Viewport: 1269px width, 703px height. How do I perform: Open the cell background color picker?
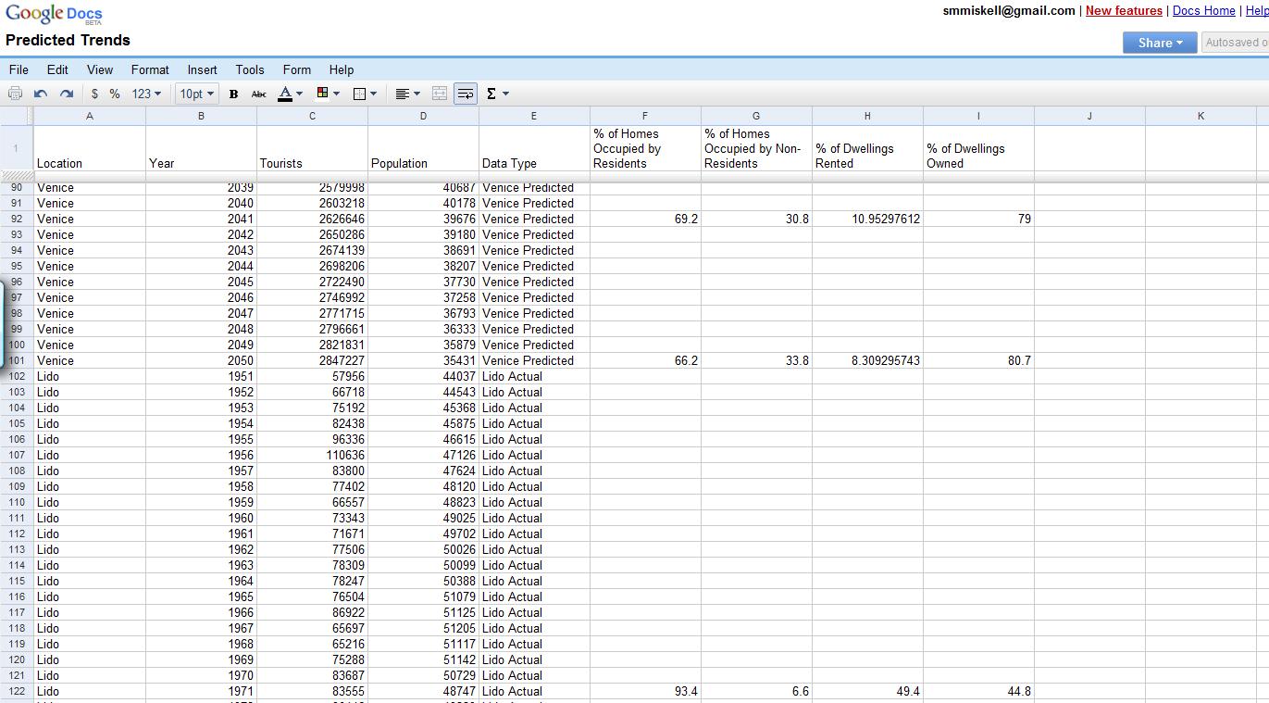(x=328, y=94)
